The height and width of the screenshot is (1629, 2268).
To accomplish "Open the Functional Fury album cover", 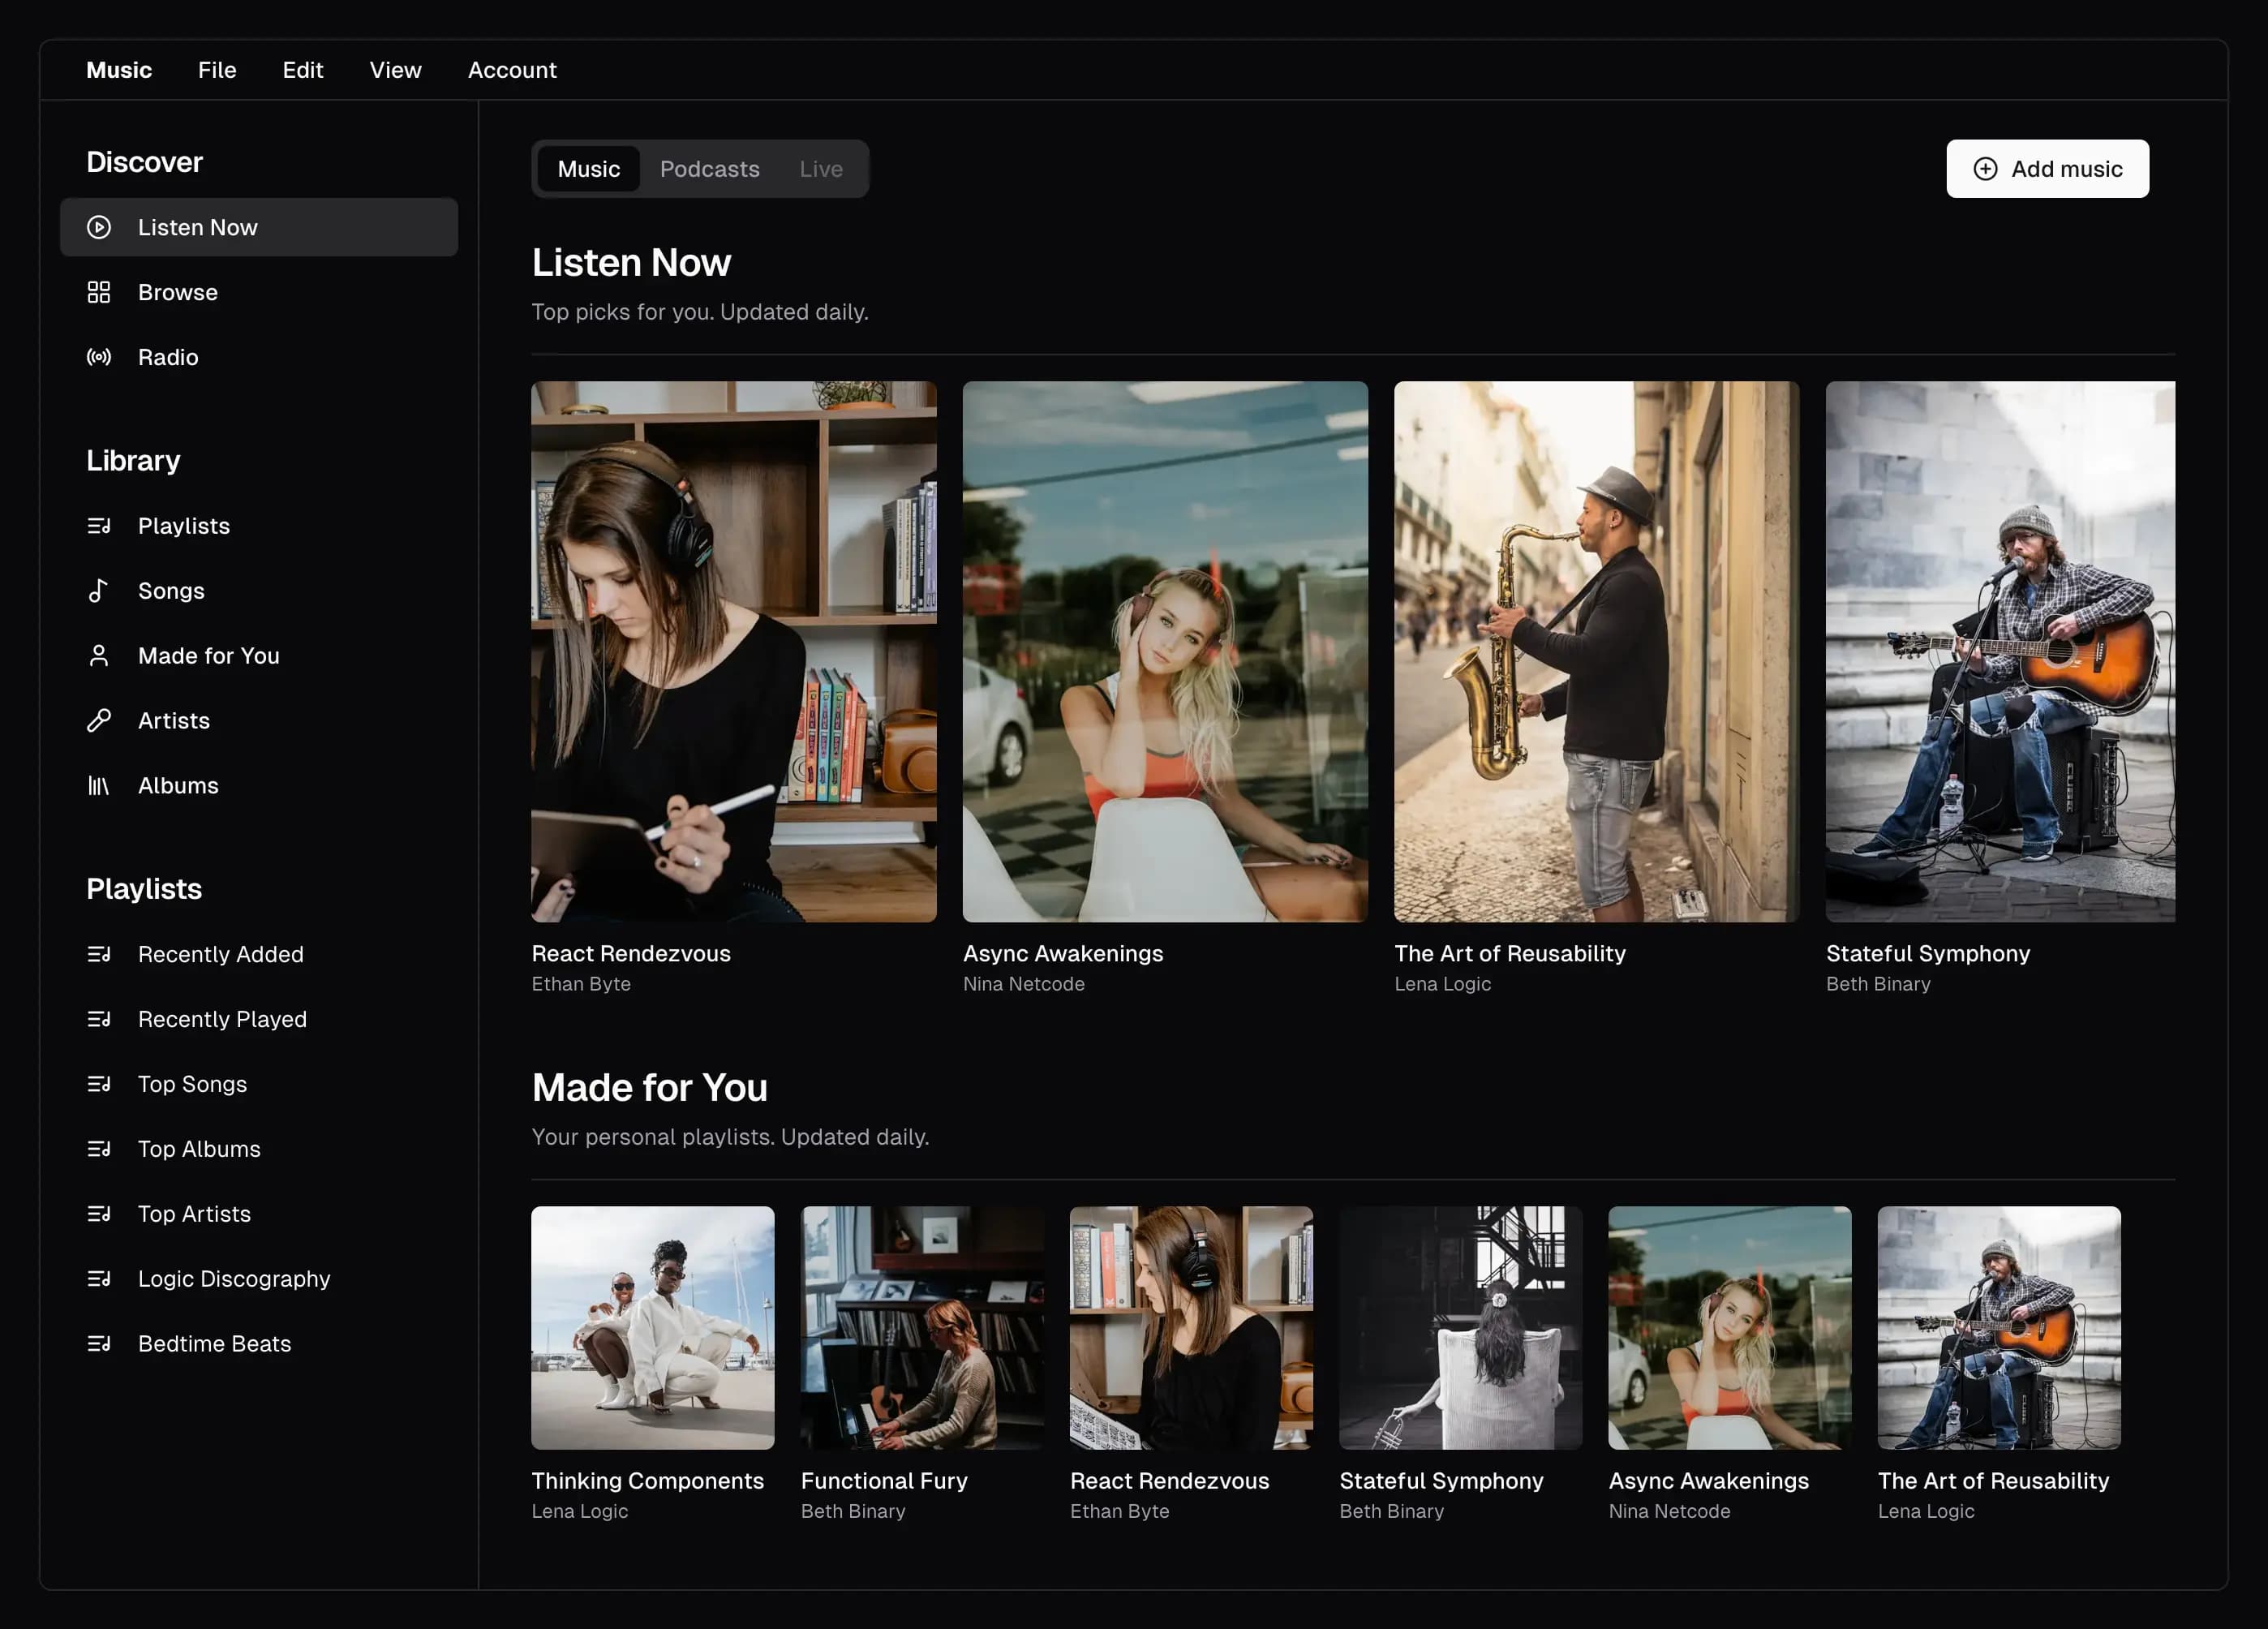I will [x=921, y=1327].
